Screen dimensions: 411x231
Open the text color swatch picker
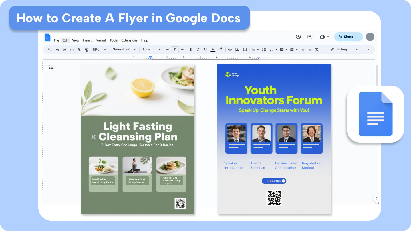pyautogui.click(x=213, y=49)
